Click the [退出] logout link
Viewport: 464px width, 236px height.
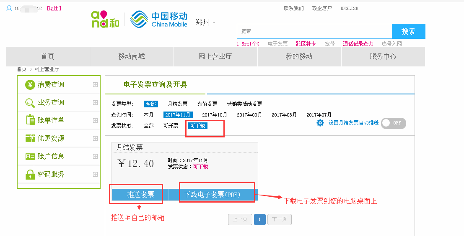tap(54, 8)
